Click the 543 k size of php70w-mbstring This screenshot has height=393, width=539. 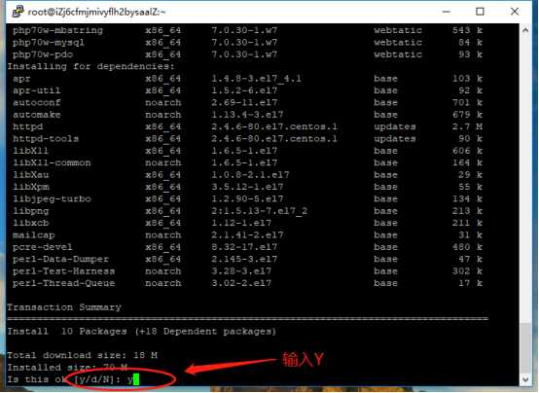468,30
